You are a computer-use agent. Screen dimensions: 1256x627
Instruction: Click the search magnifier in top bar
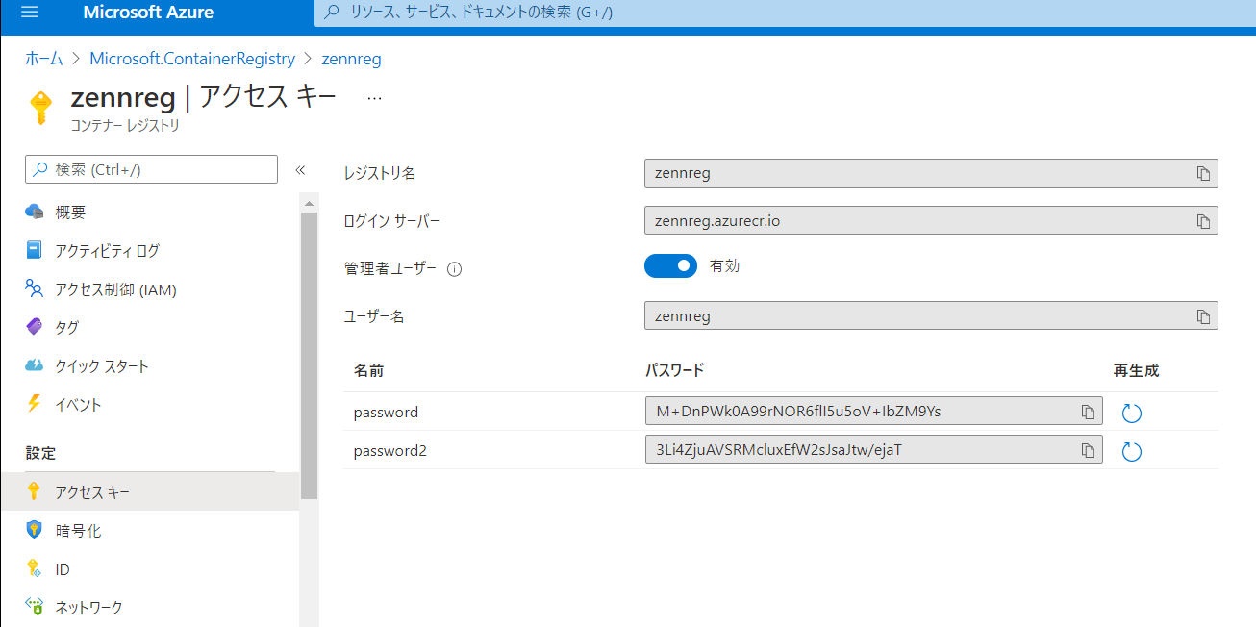pos(333,13)
